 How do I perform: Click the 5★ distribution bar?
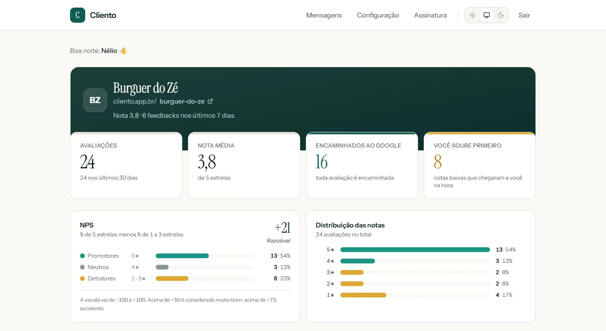point(415,250)
